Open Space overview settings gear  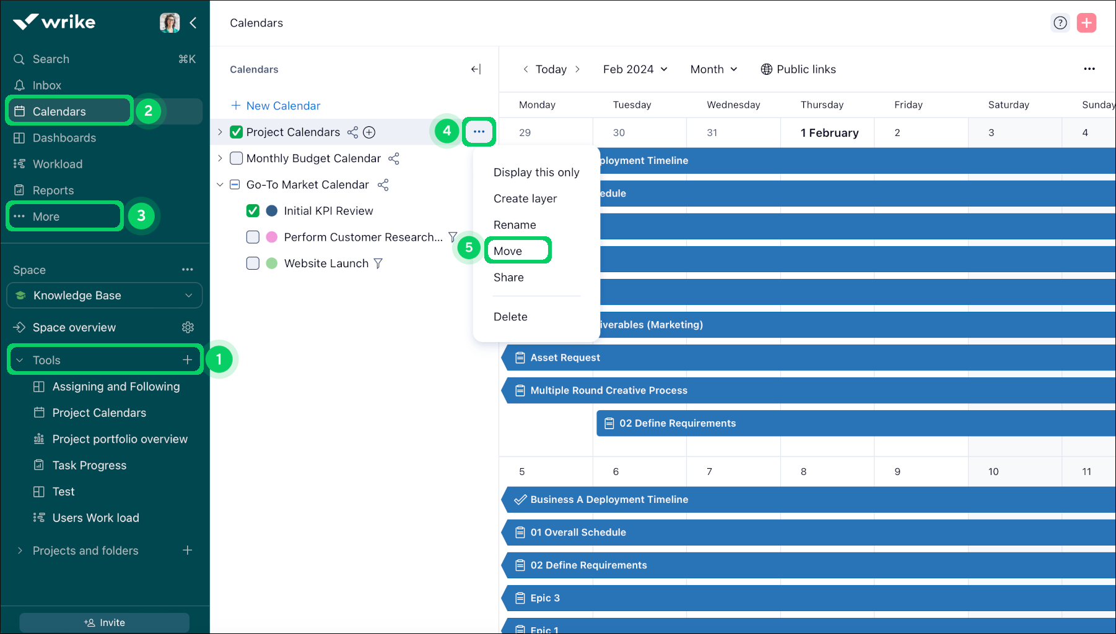click(x=188, y=327)
